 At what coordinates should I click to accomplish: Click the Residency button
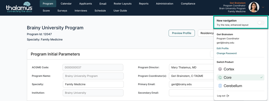206,33
